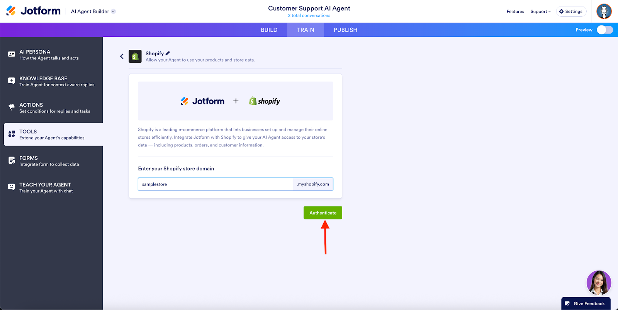Open the Settings button
This screenshot has width=618, height=310.
pos(571,12)
